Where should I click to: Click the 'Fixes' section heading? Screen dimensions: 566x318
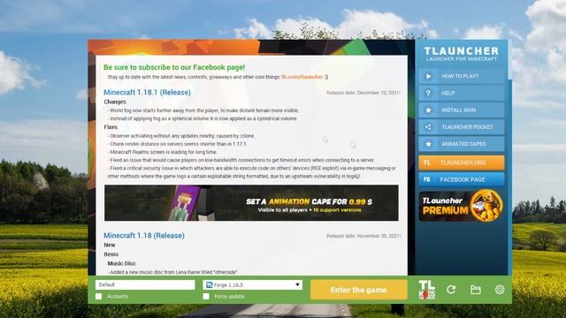(x=111, y=127)
